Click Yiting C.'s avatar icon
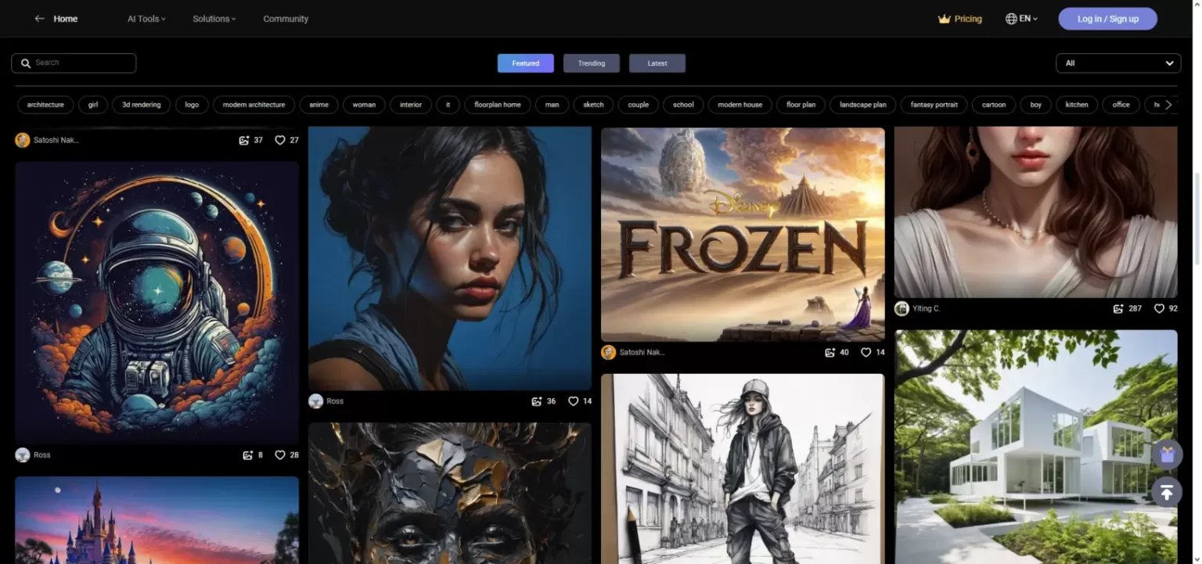 click(x=901, y=309)
